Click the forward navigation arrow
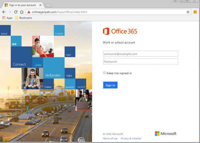This screenshot has height=143, width=200. click(x=10, y=12)
